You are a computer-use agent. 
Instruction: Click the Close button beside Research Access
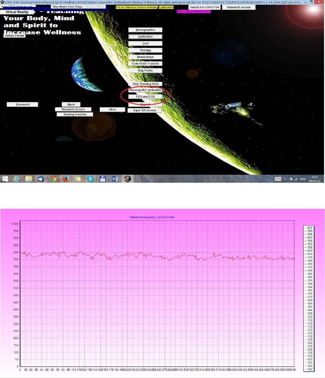click(x=112, y=110)
